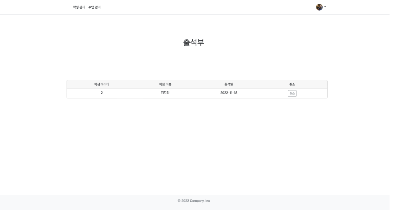Click the word 수업 in 수업 관리

tap(91, 7)
